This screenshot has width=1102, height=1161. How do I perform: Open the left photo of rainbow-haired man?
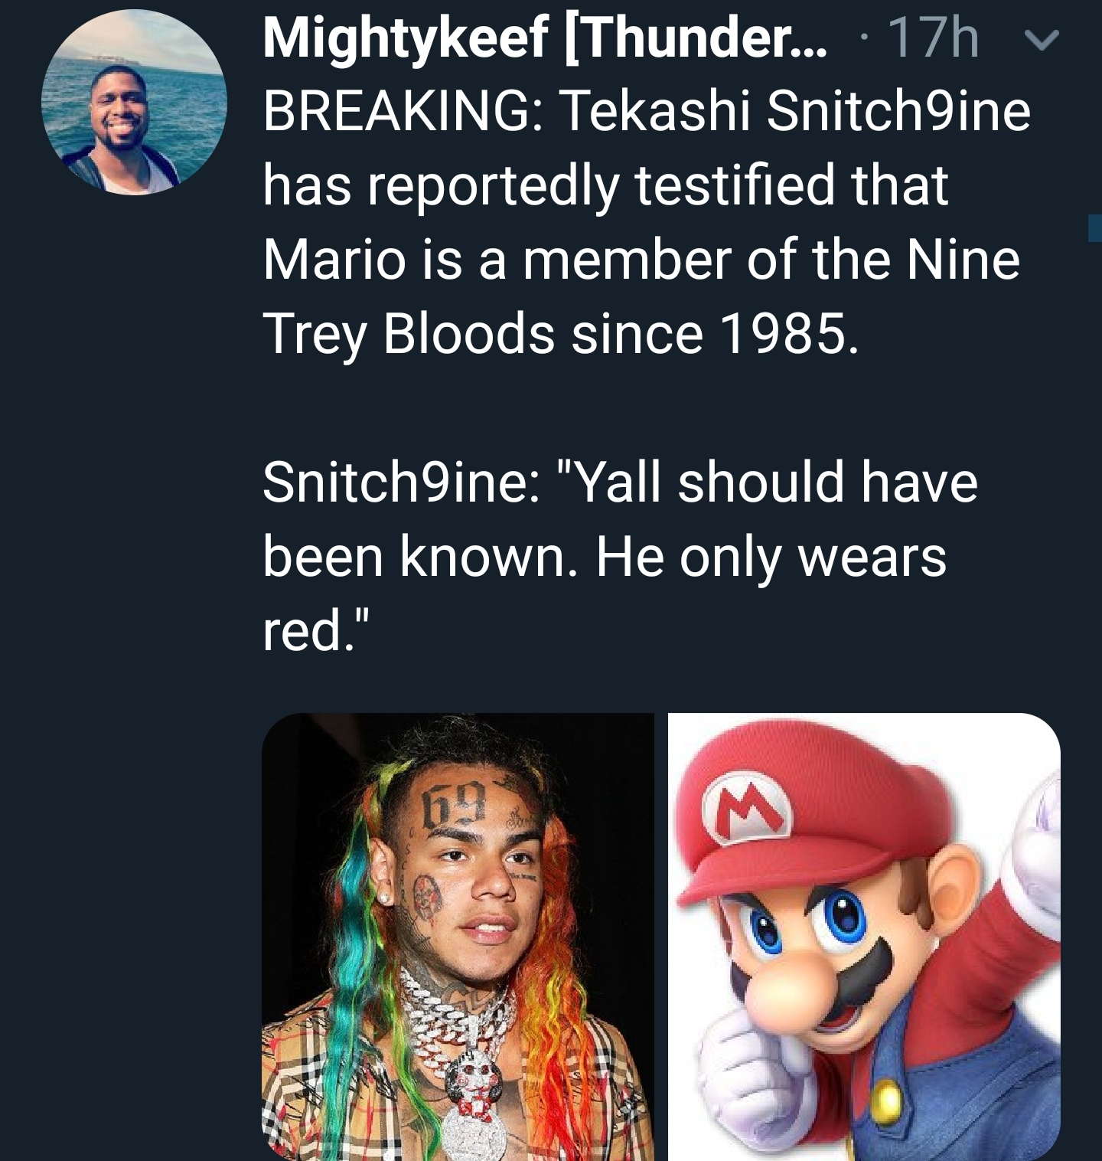458,936
